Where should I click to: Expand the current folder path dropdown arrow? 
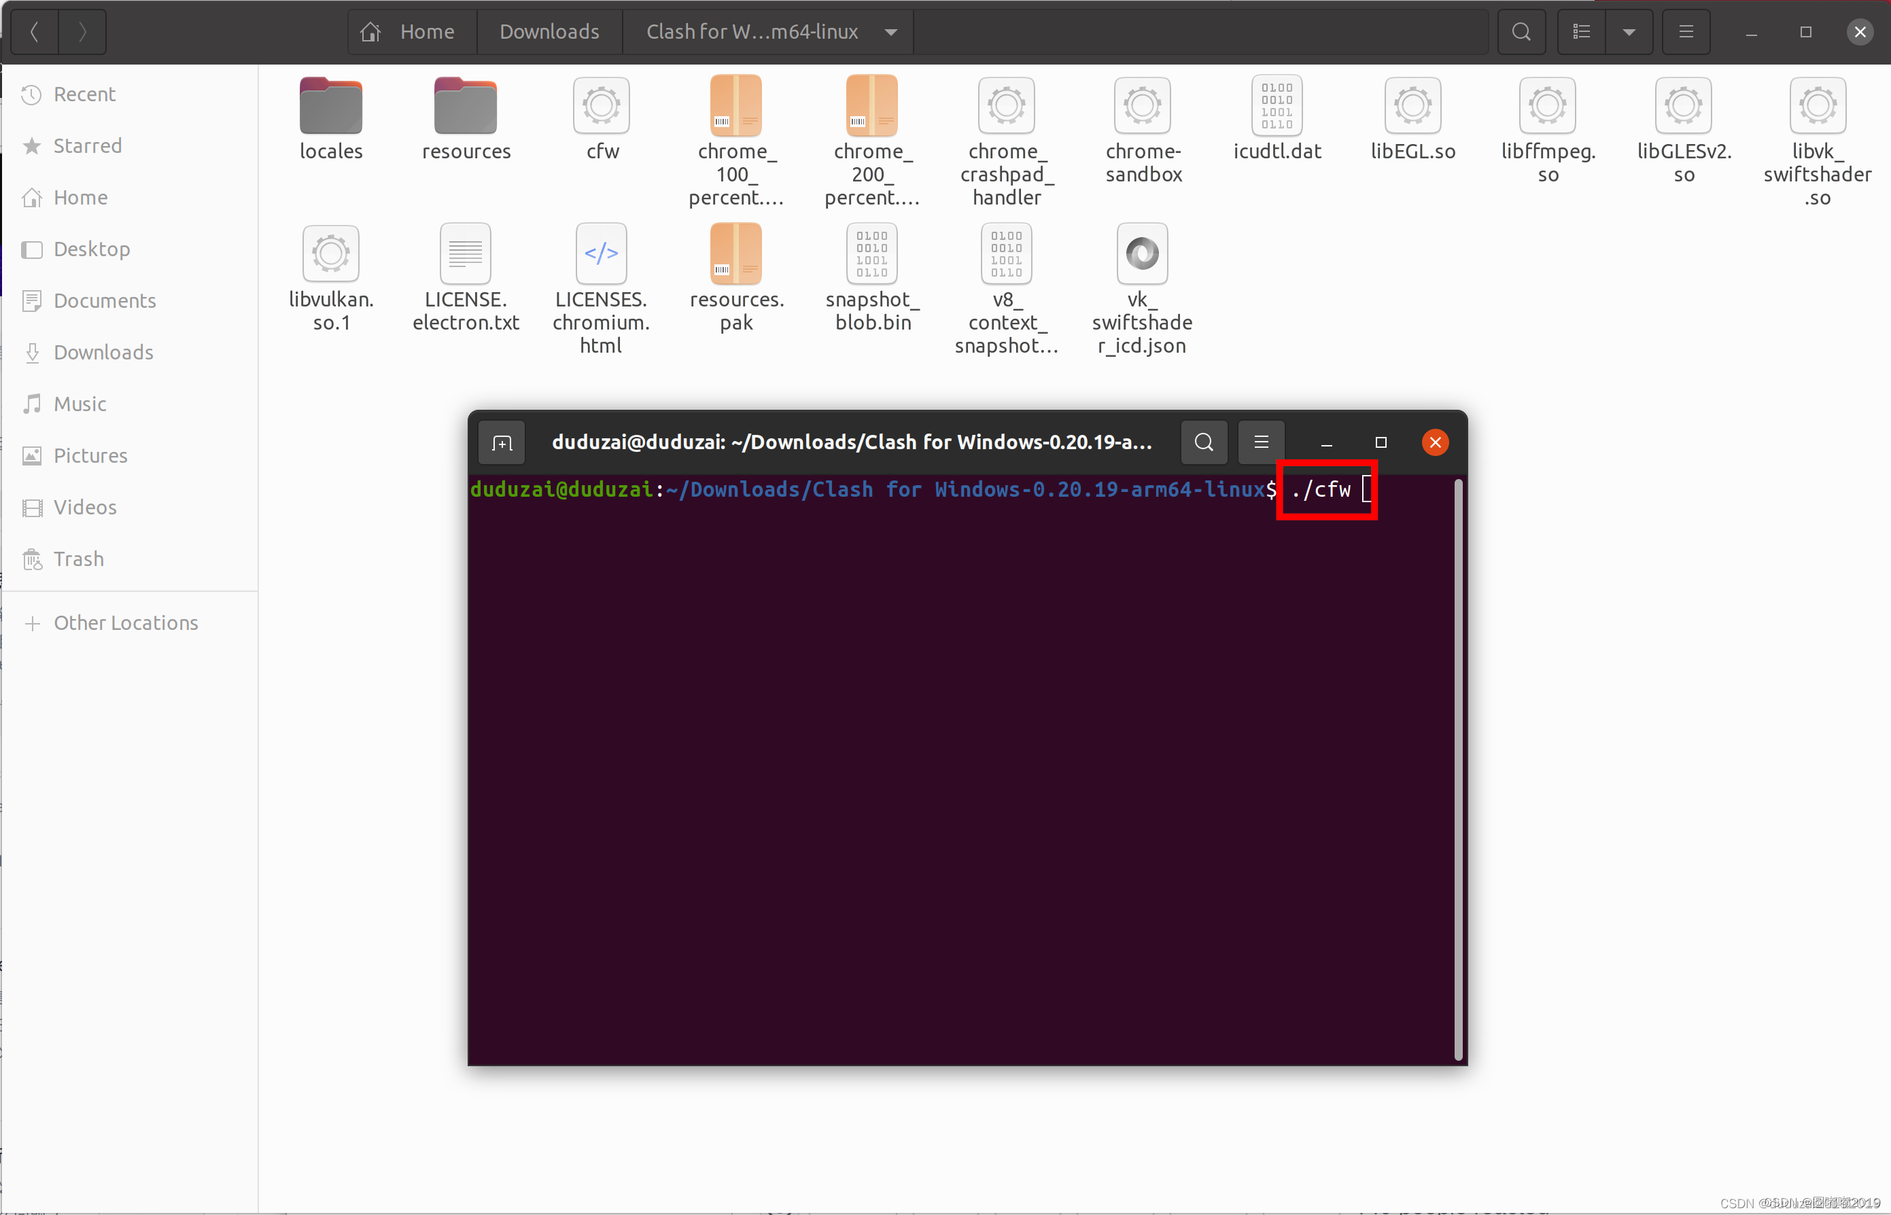[891, 31]
